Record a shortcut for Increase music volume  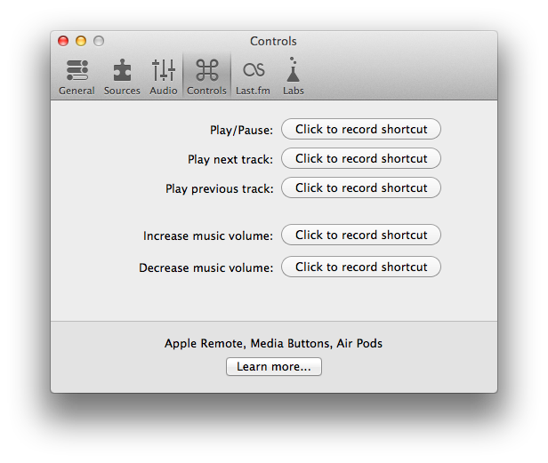[361, 235]
